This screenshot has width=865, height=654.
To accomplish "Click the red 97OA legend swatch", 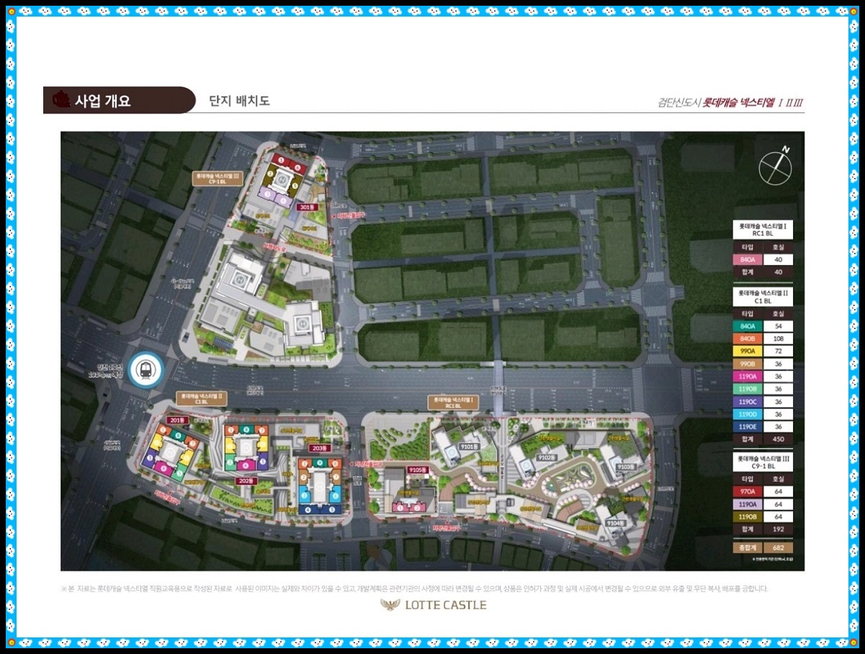I will point(748,491).
